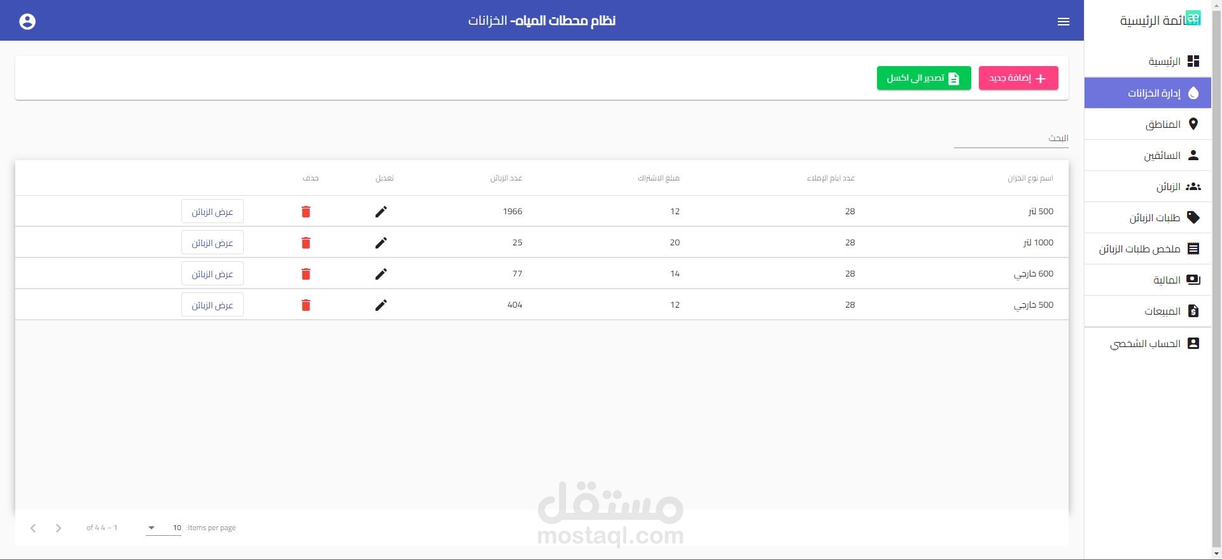Click the group icon for الزبائن

click(1193, 186)
